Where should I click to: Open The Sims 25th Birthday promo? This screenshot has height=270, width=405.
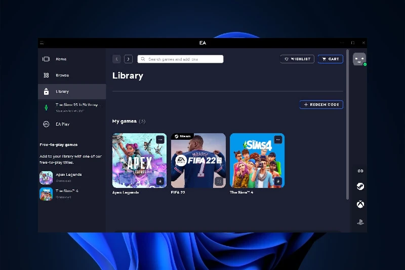pos(72,107)
